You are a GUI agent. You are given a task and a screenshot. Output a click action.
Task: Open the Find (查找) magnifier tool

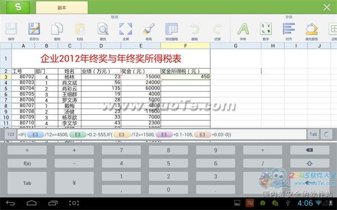pos(103,29)
